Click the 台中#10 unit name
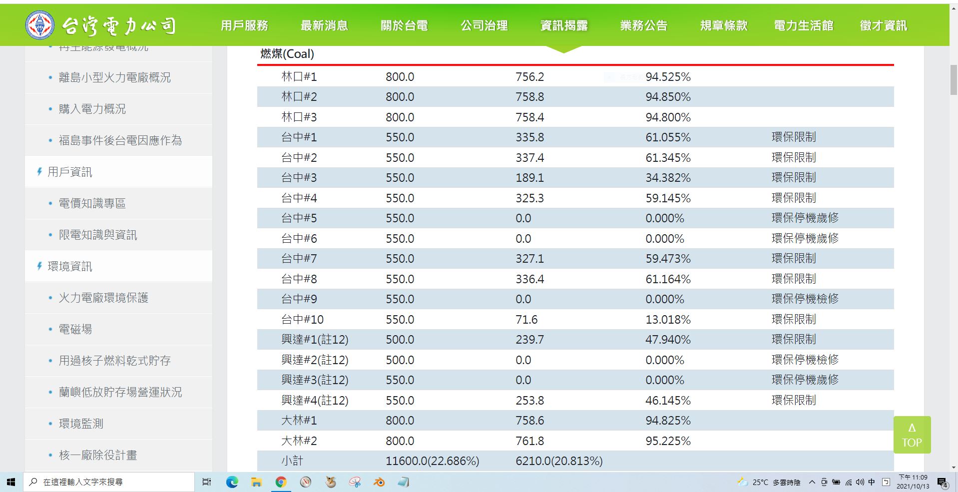The height and width of the screenshot is (492, 958). [302, 319]
